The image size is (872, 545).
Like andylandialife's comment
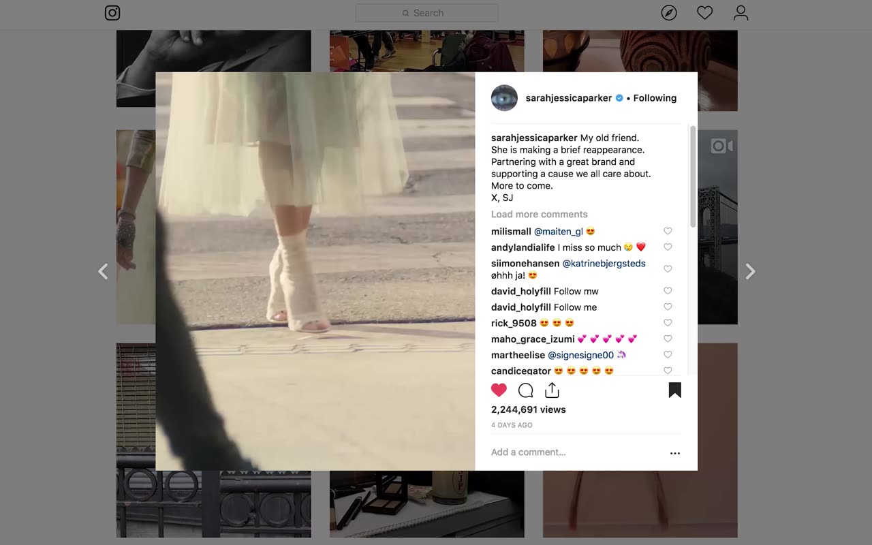(668, 247)
